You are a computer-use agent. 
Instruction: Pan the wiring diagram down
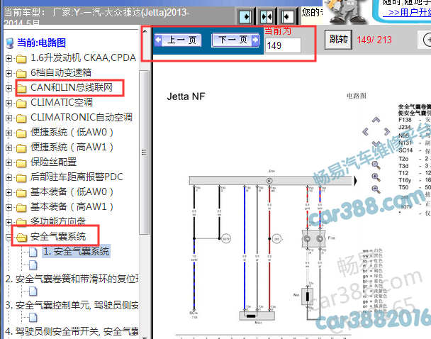click(376, 143)
